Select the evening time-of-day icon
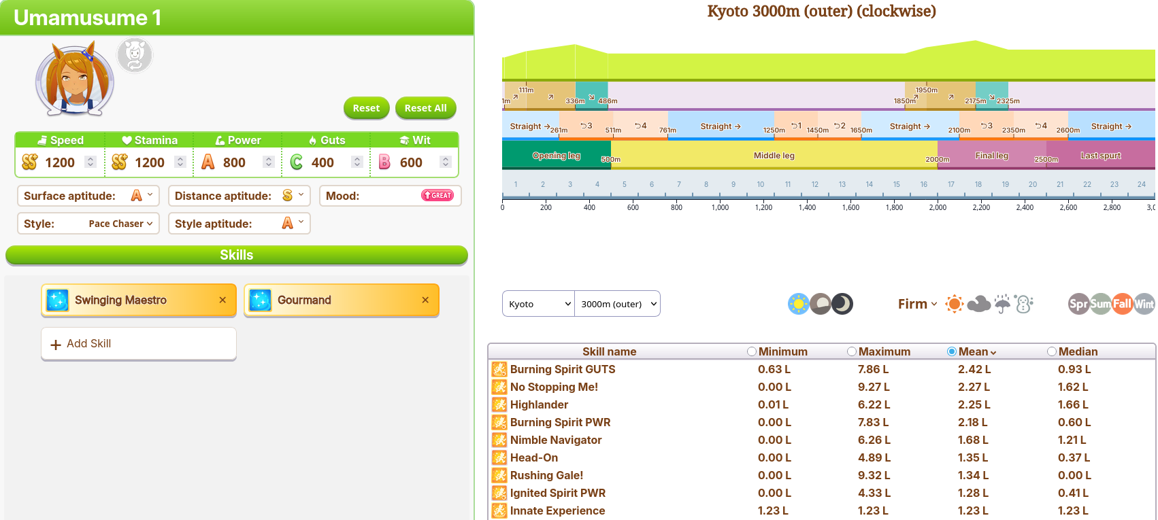The width and height of the screenshot is (1158, 520). tap(821, 304)
